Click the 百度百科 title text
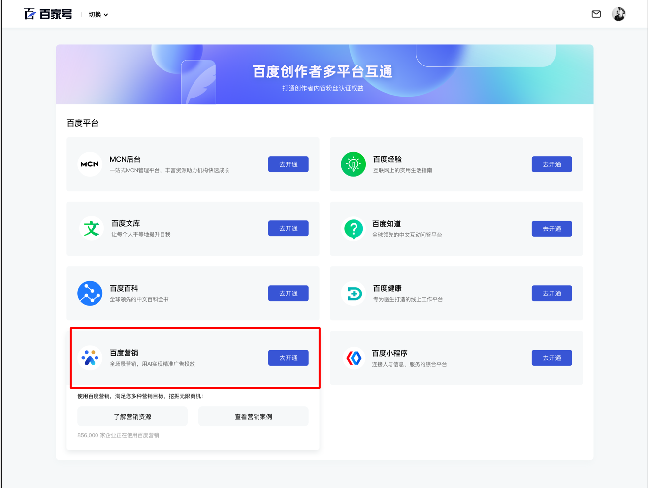This screenshot has width=648, height=488. tap(124, 288)
